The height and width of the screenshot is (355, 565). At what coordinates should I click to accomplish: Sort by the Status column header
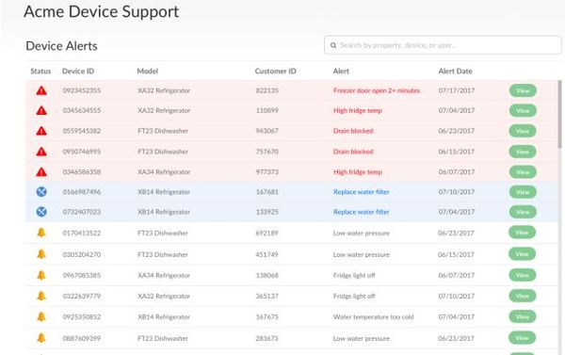tap(40, 71)
